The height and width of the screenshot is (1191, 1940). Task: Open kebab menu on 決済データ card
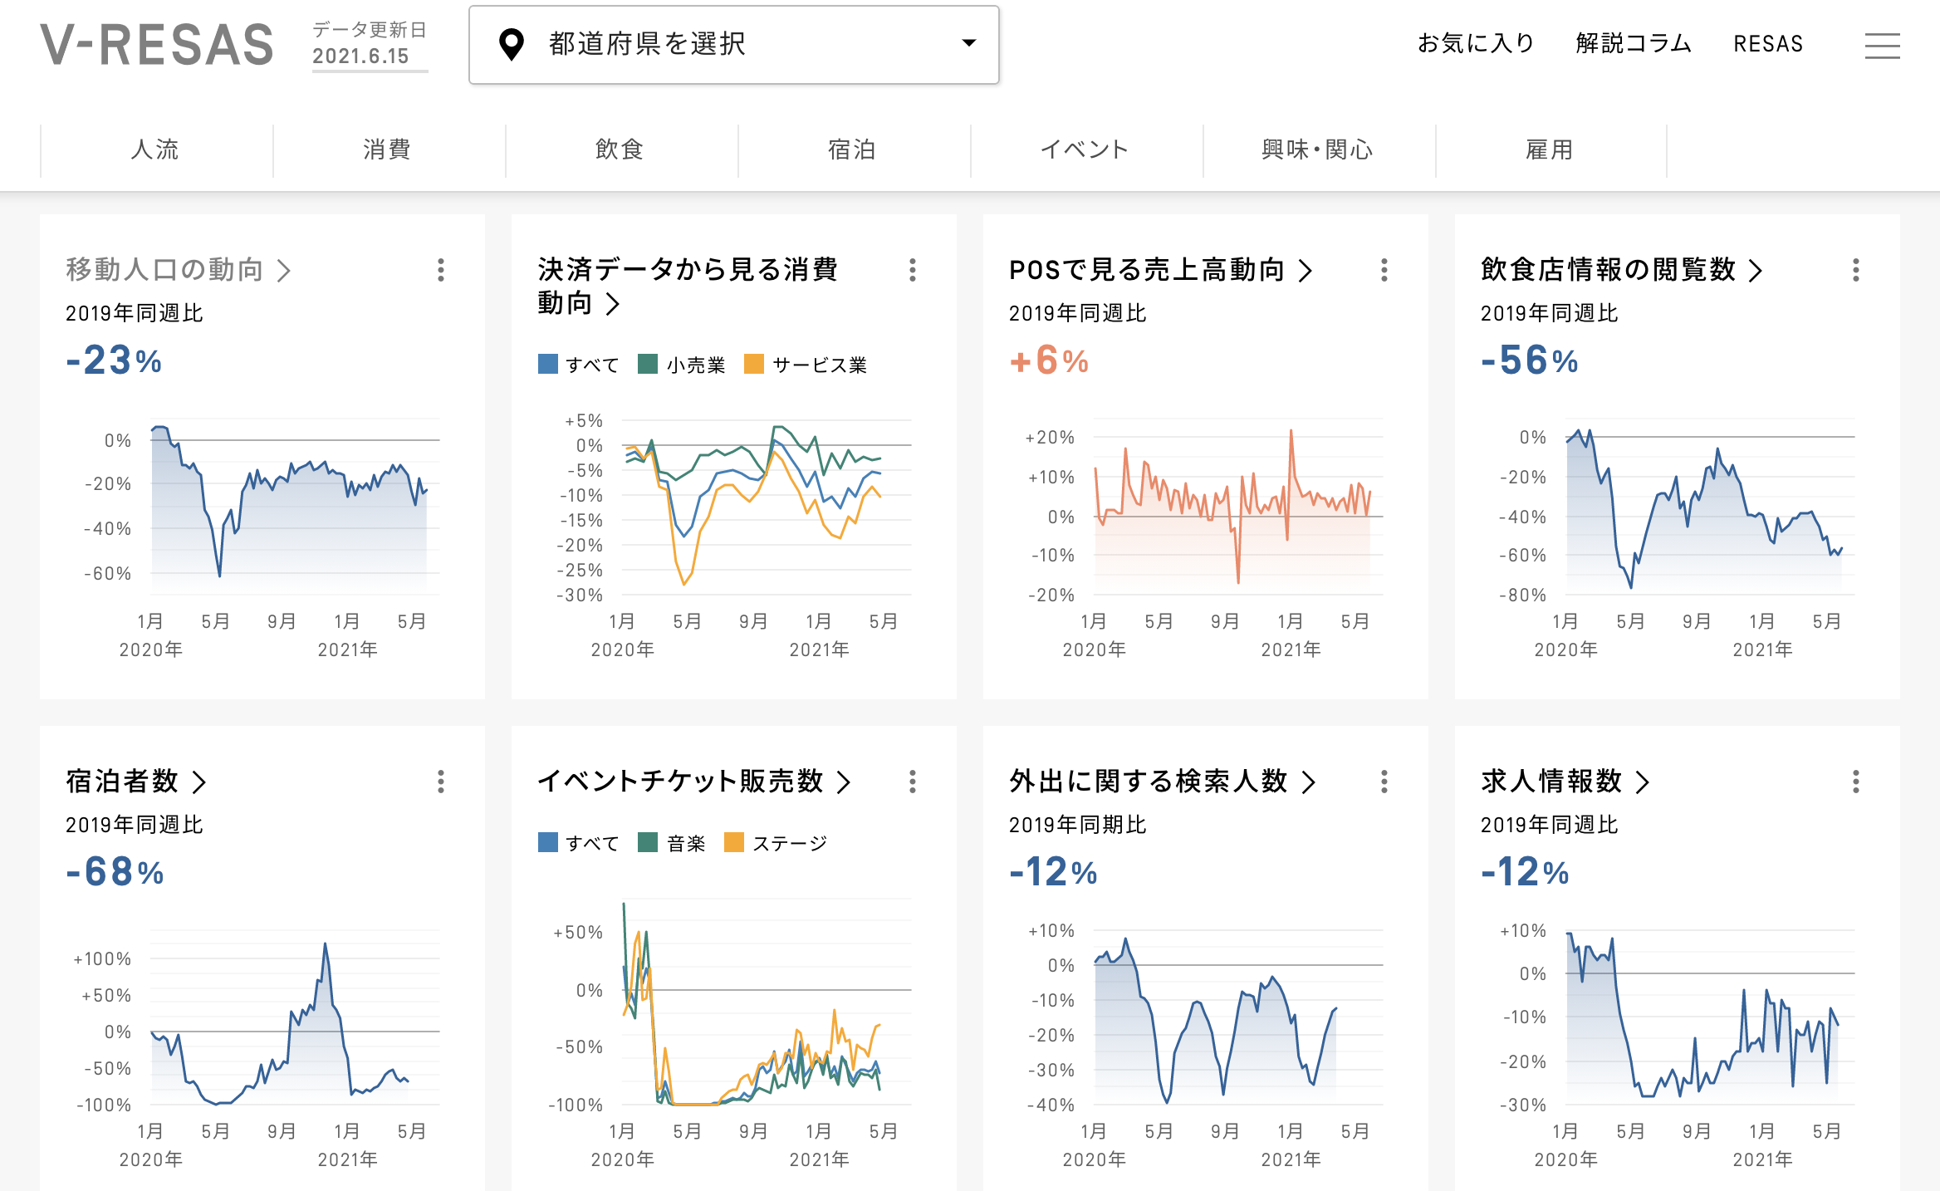click(912, 270)
